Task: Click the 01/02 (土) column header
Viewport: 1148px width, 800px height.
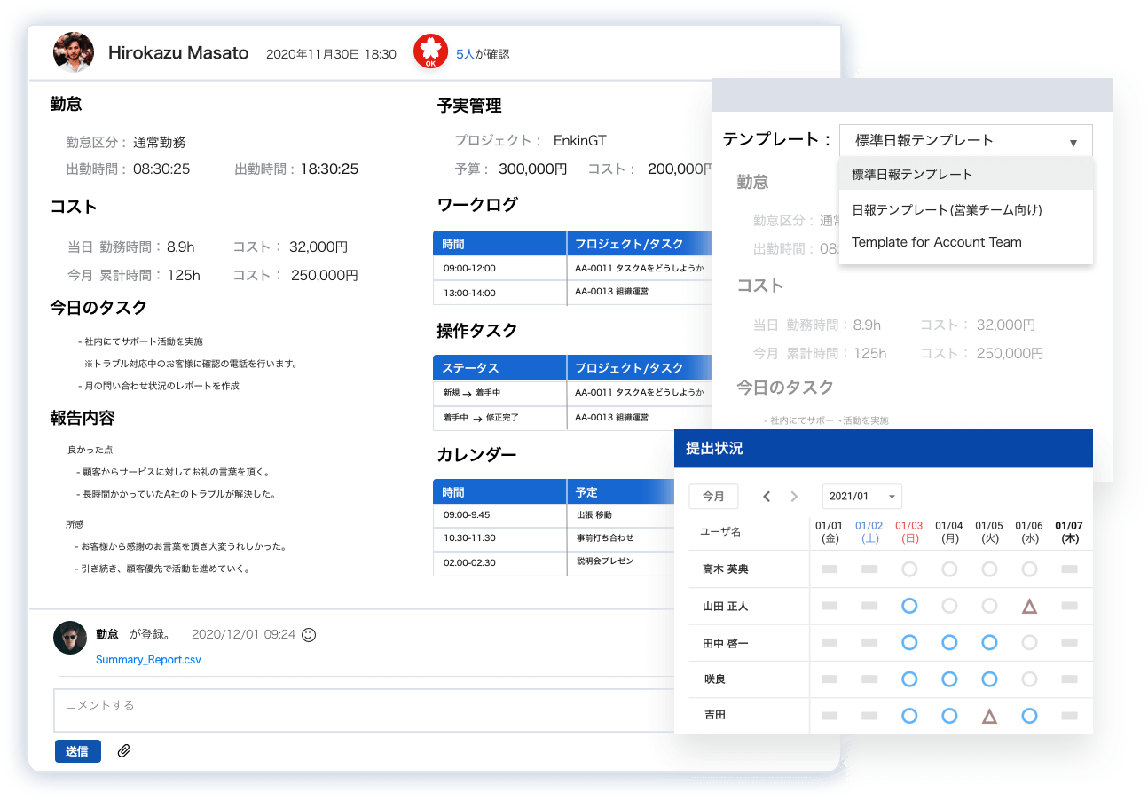Action: 869,532
